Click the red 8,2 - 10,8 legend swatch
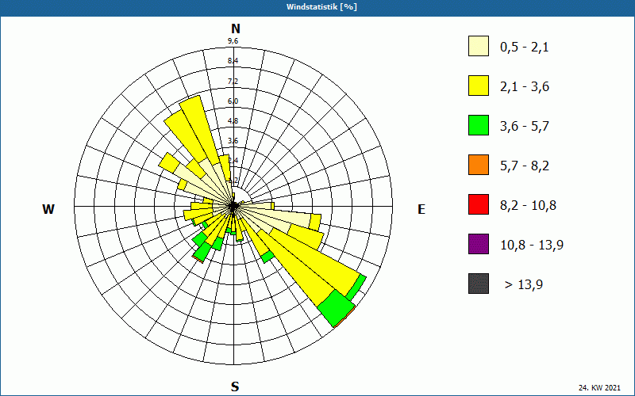This screenshot has width=635, height=396. click(x=479, y=204)
